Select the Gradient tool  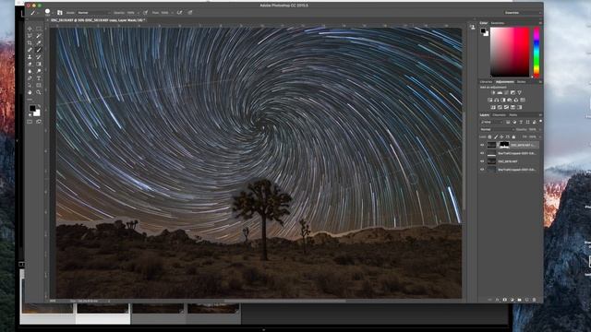(x=39, y=65)
